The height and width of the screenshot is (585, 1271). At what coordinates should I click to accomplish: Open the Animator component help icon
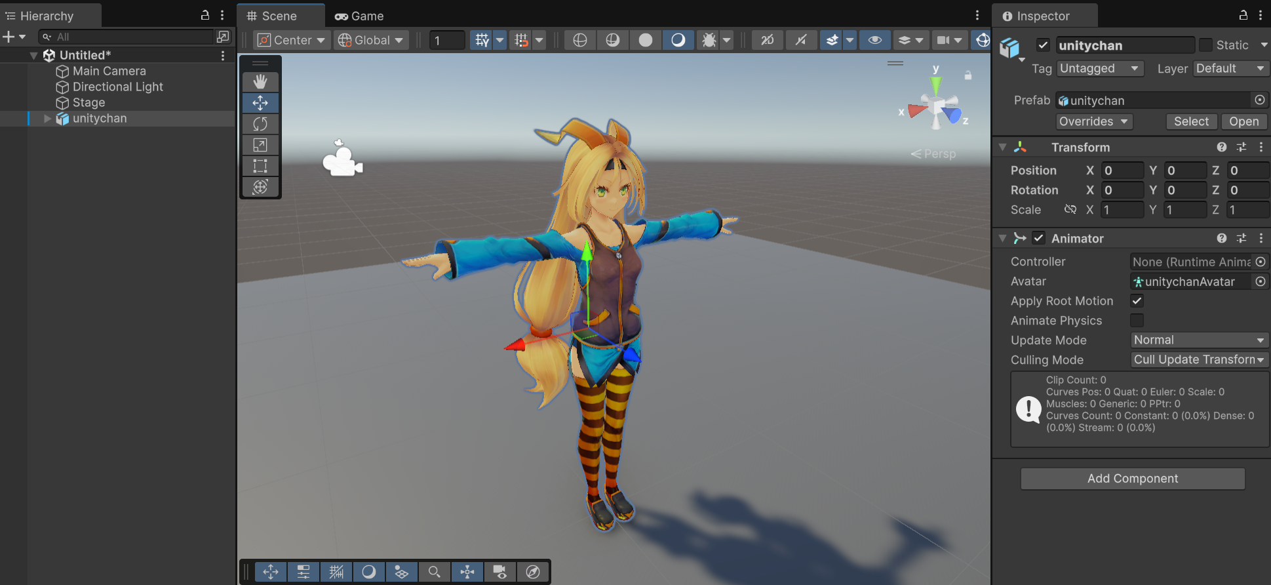pos(1221,239)
